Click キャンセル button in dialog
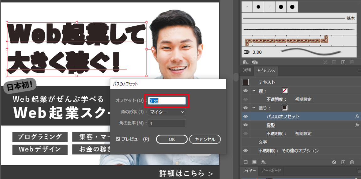Viewport: 361px width, 179px height. (x=205, y=139)
